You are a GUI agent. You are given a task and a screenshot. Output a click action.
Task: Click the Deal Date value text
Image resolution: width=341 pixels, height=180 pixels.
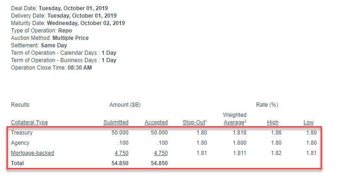(x=73, y=8)
